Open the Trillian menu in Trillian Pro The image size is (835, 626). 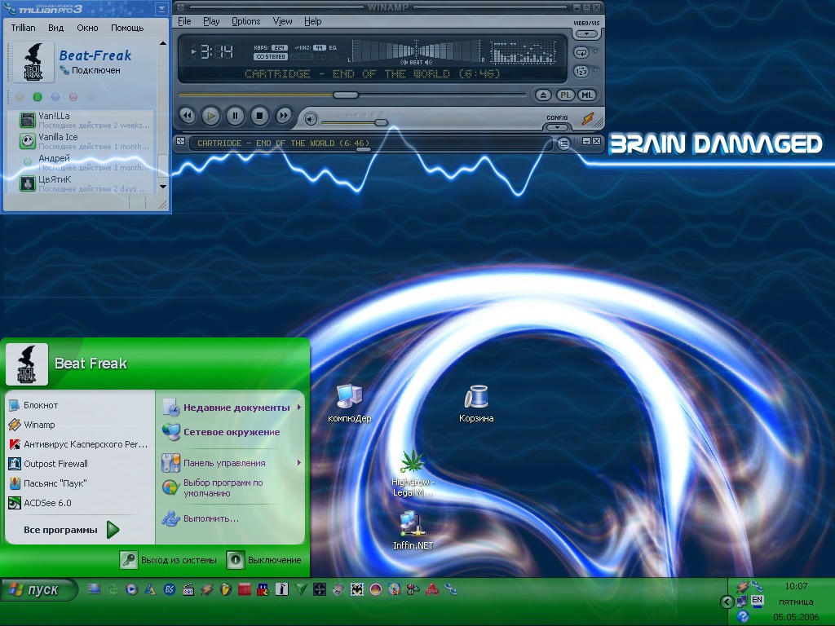(23, 28)
